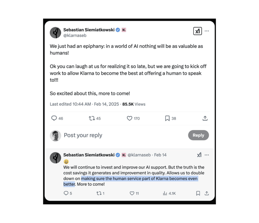259x223 pixels.
Task: Like the top post from Sebastian
Action: tap(129, 118)
